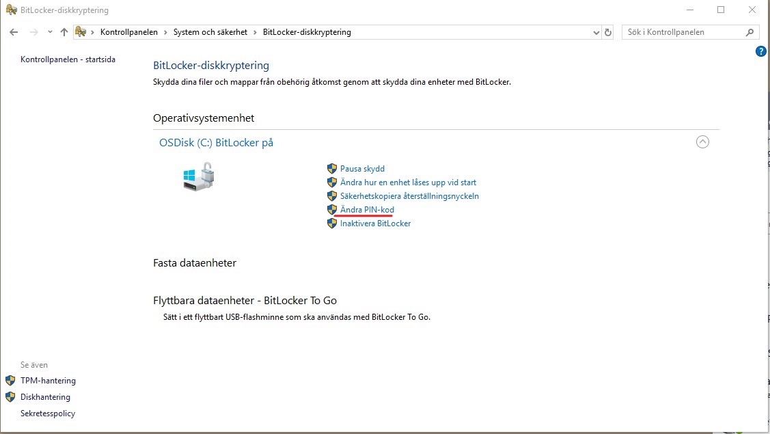Viewport: 770px width, 434px height.
Task: Refresh the page with refresh button
Action: pos(608,32)
